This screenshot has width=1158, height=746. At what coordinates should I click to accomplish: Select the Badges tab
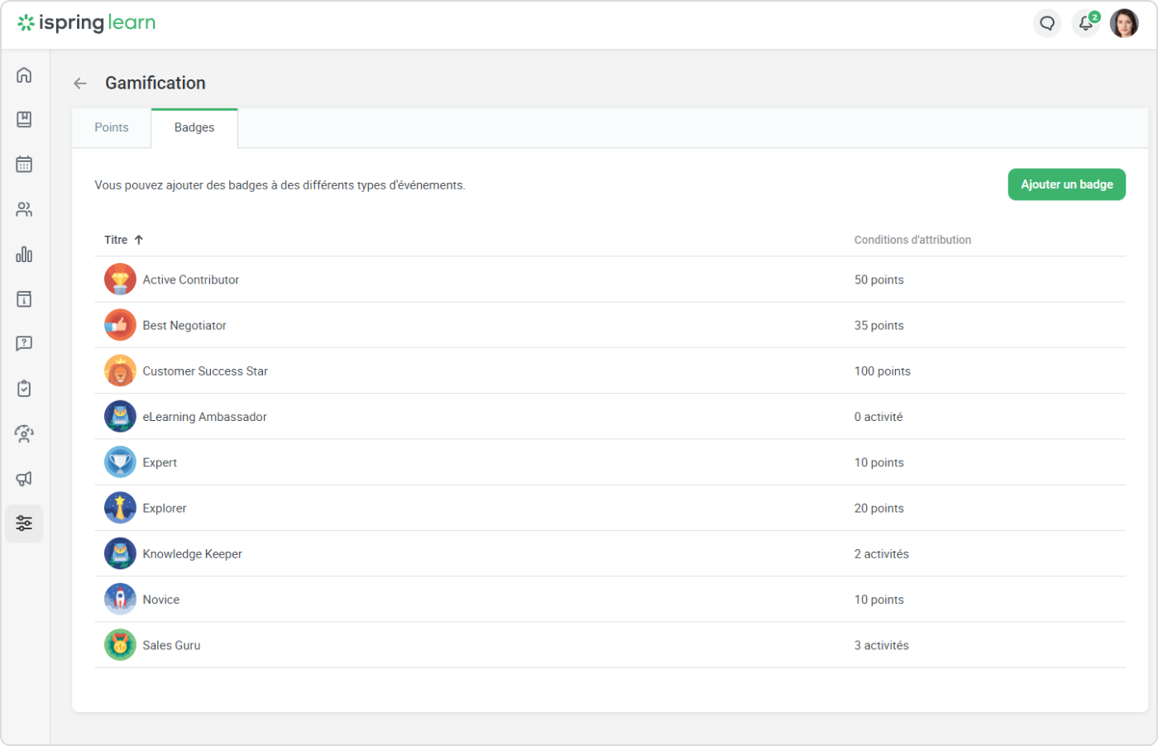[x=194, y=127]
